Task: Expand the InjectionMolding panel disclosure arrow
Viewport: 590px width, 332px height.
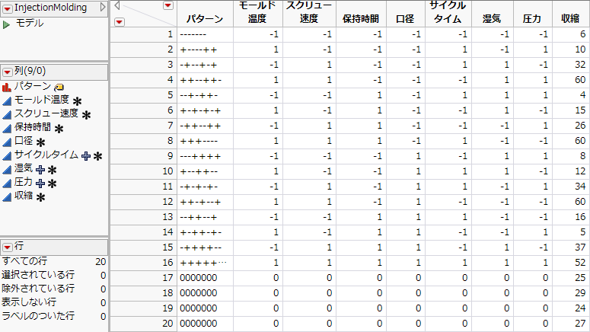Action: (x=102, y=7)
